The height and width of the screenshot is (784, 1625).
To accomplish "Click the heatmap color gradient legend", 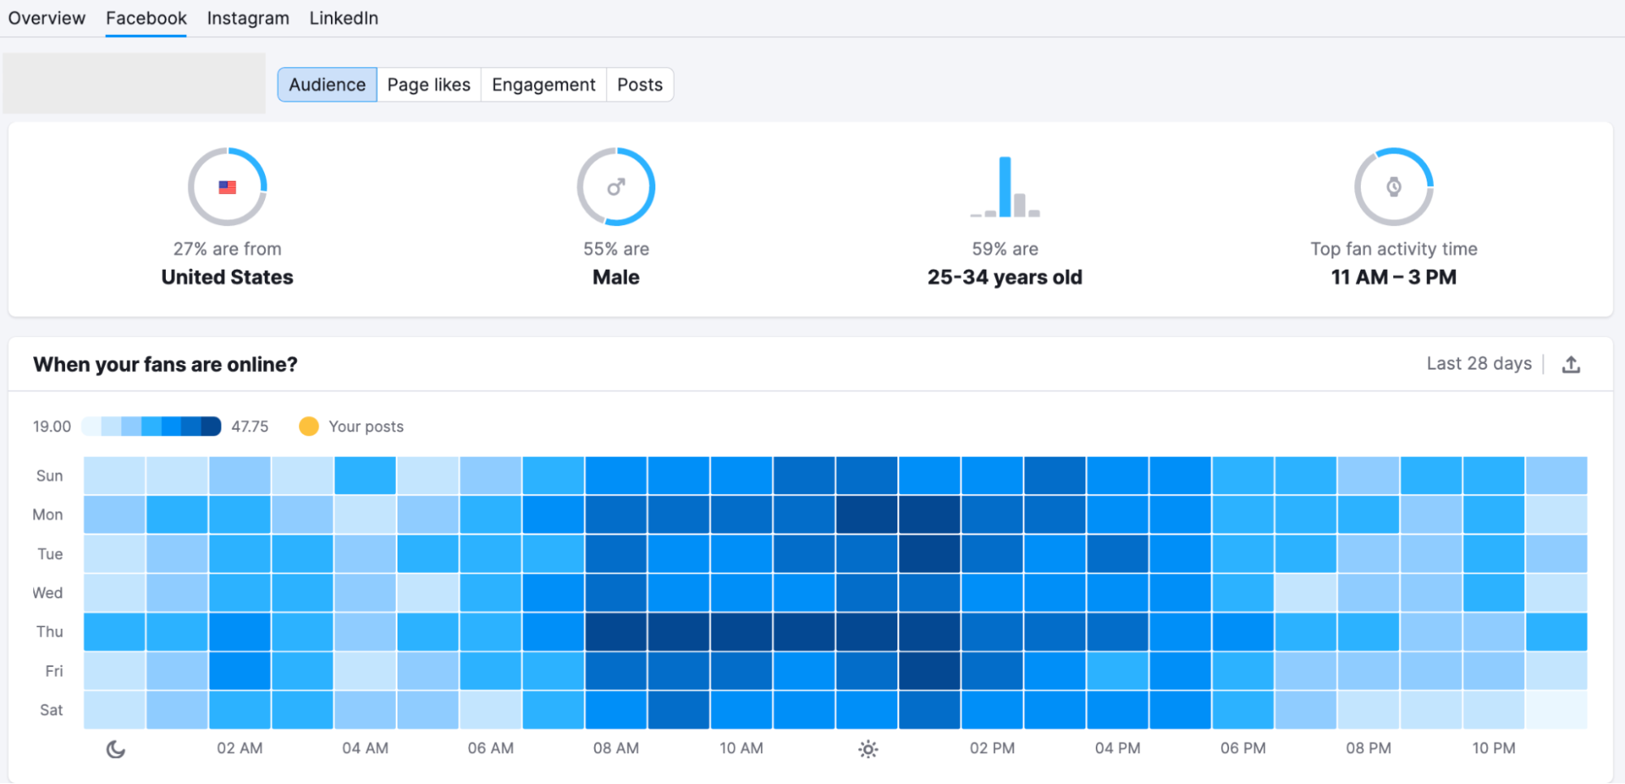I will [151, 426].
